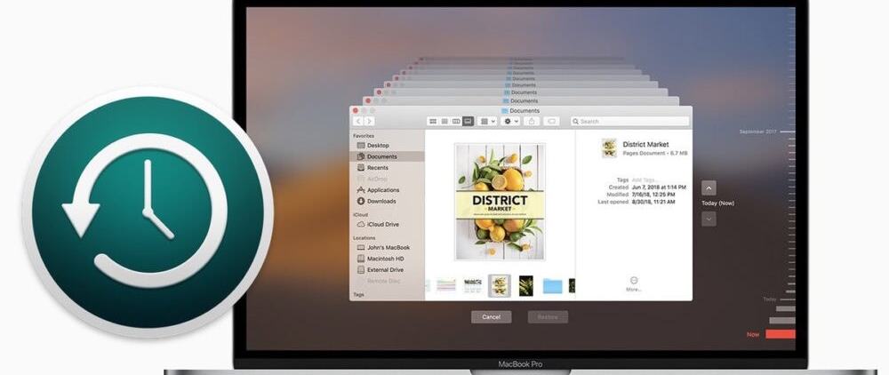Image resolution: width=889 pixels, height=375 pixels.
Task: Click the Share toolbar icon
Action: click(x=532, y=121)
